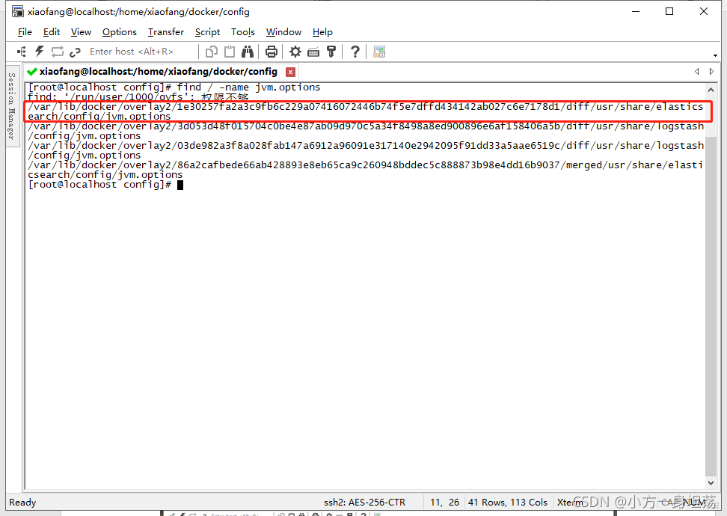
Task: Minimize the SecureCRT window
Action: click(x=636, y=11)
